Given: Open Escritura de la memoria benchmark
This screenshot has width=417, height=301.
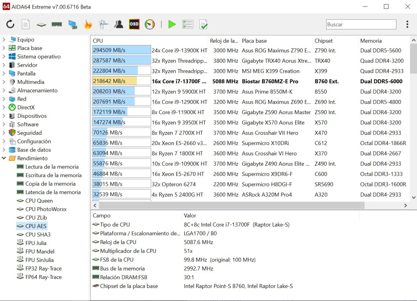Looking at the screenshot, I should (53, 175).
